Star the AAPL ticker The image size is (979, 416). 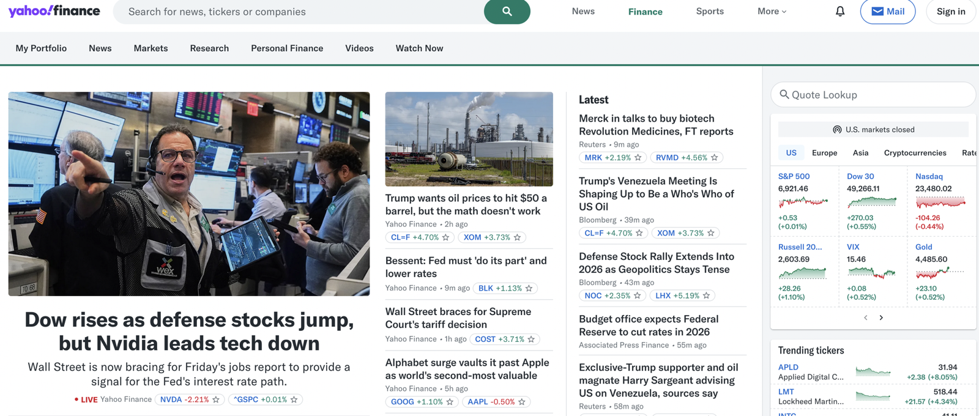[x=522, y=402]
